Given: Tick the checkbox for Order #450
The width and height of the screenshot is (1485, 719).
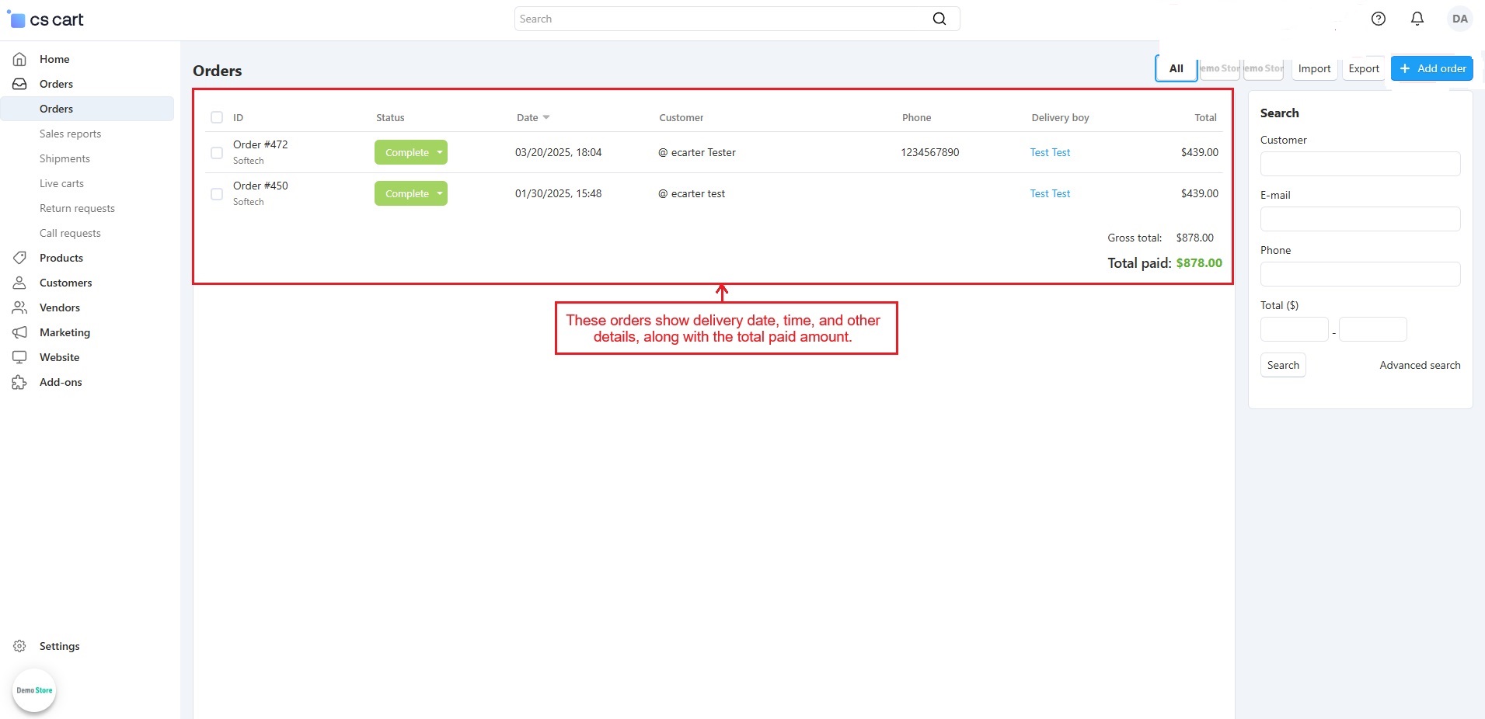Looking at the screenshot, I should pyautogui.click(x=217, y=194).
